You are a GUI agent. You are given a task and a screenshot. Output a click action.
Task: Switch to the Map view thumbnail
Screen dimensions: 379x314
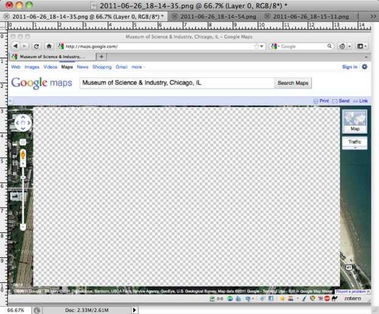coord(355,121)
